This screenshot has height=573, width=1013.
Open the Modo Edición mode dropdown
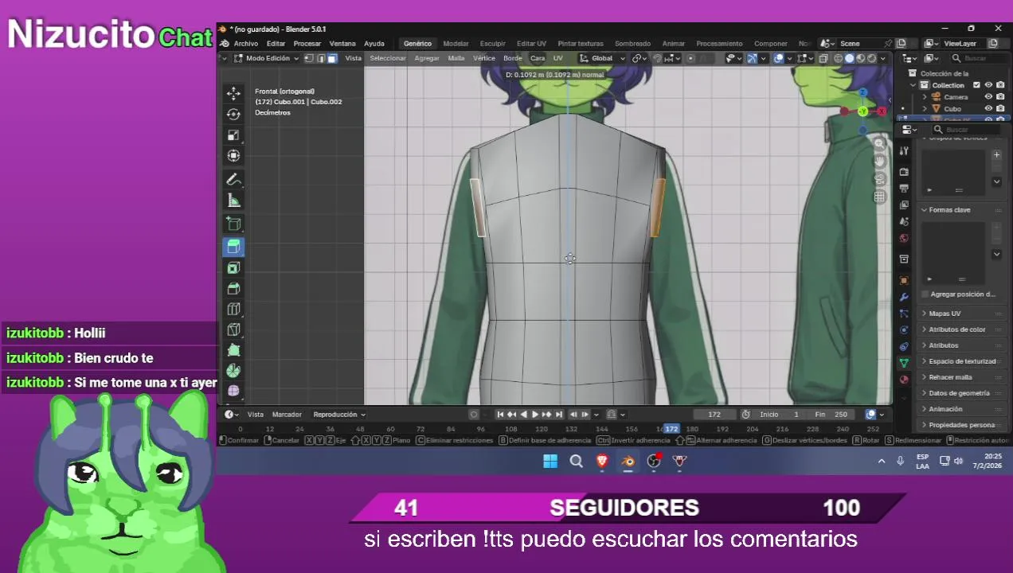(267, 58)
